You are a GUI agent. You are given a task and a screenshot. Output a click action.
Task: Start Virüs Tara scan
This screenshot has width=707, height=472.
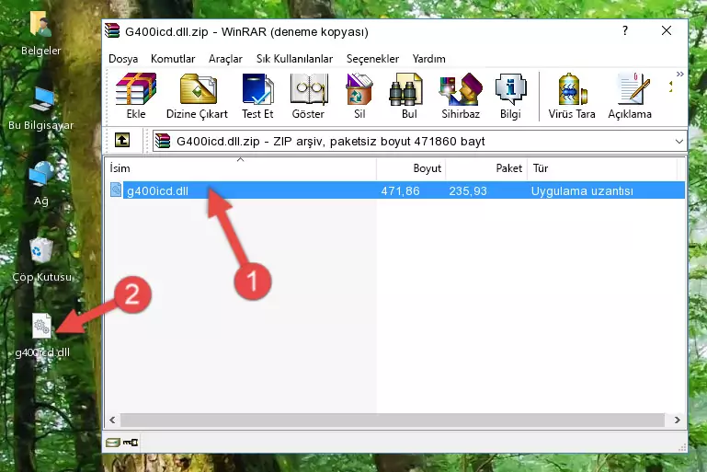coord(572,96)
